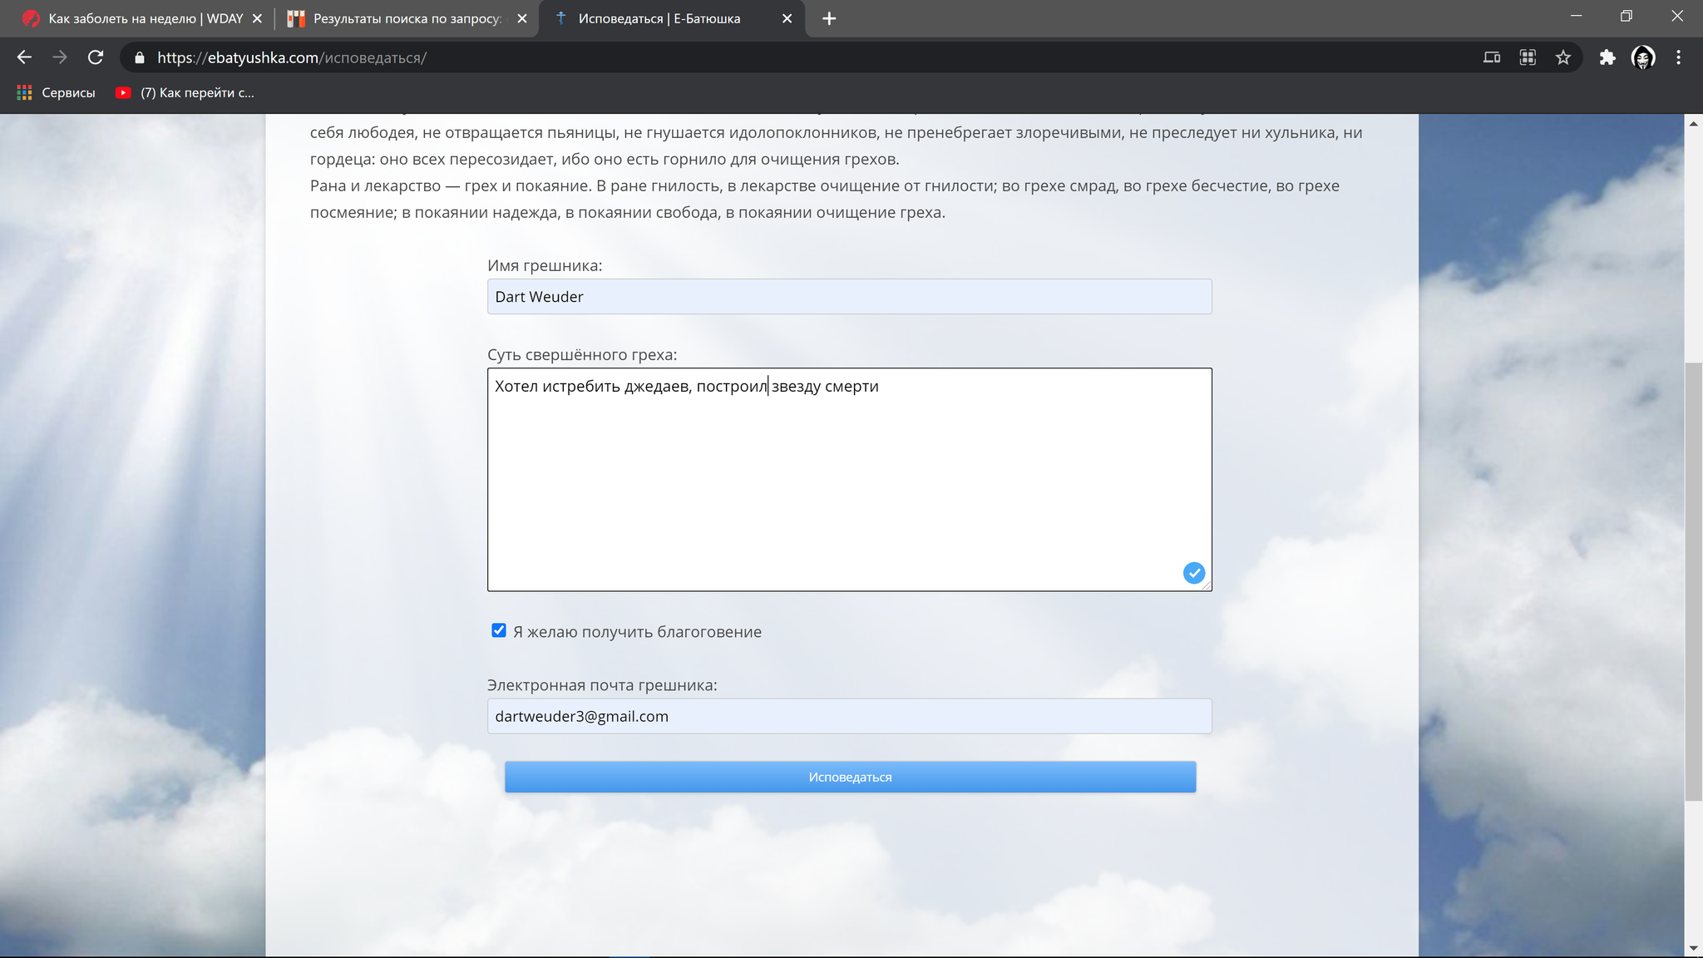Switch to Результаты поиска по запросу tab

406,18
